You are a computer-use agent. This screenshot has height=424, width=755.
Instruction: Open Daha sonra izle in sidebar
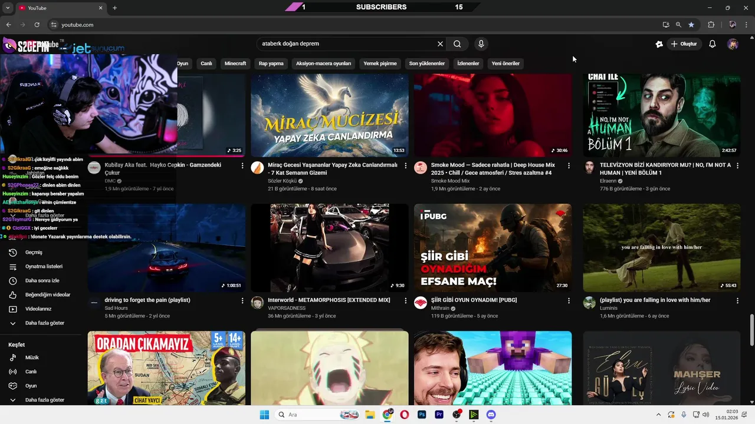42,281
